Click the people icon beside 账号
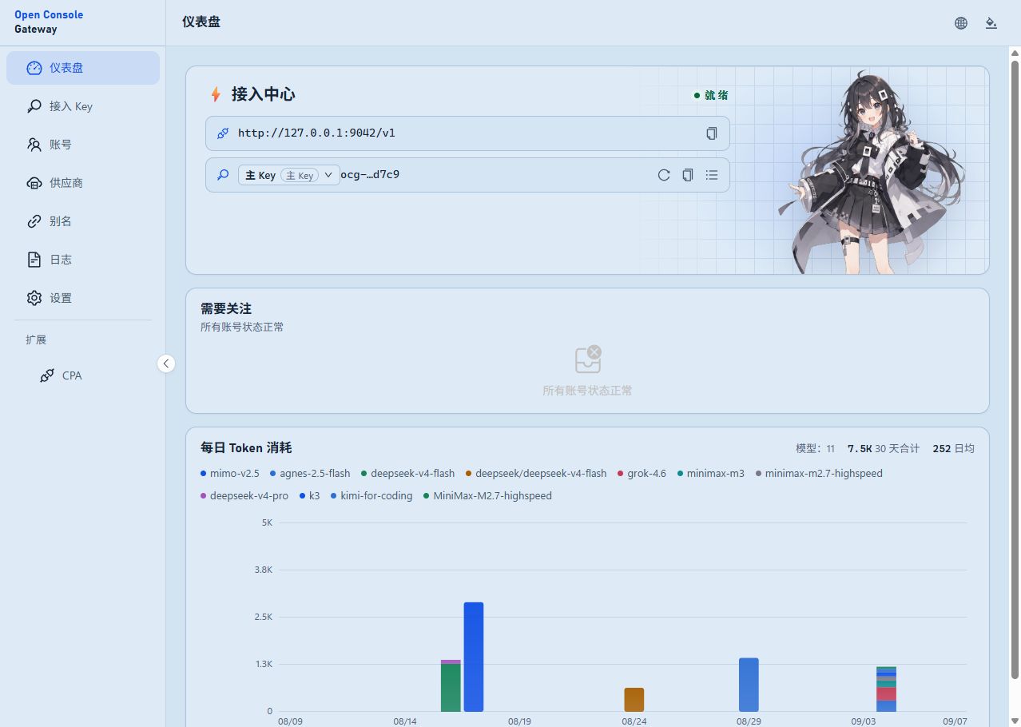The width and height of the screenshot is (1021, 727). (x=34, y=145)
